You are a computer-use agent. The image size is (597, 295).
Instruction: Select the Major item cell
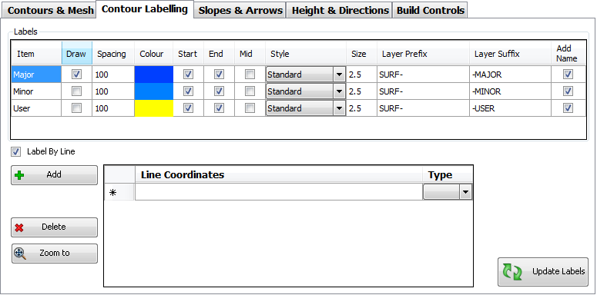pyautogui.click(x=36, y=75)
